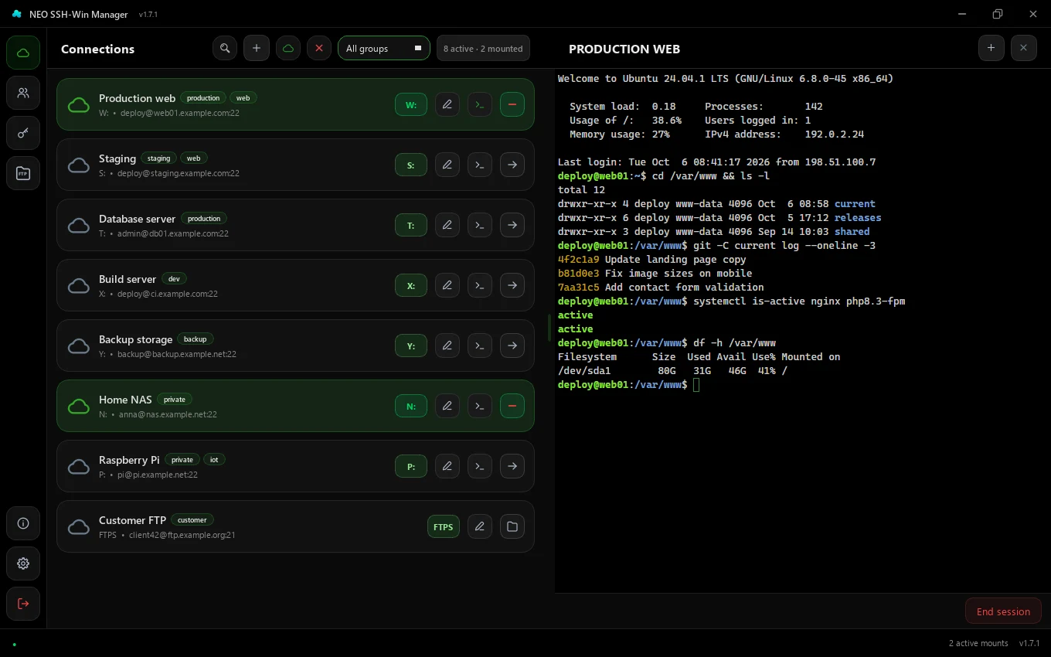Click the customer tag on Customer FTP
Image resolution: width=1051 pixels, height=657 pixels.
tap(192, 520)
